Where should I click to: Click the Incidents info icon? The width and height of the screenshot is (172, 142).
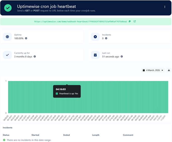coord(106,38)
